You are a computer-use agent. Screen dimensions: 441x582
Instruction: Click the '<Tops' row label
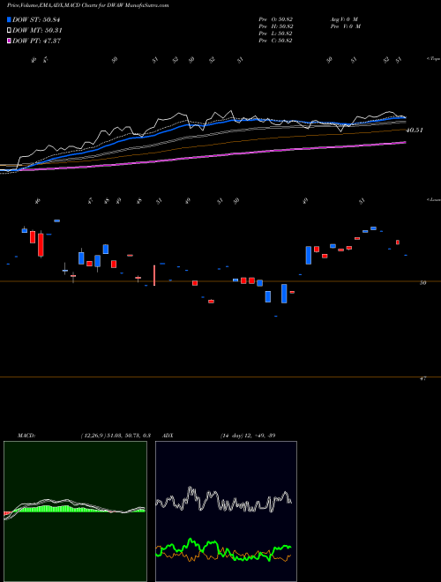point(434,59)
